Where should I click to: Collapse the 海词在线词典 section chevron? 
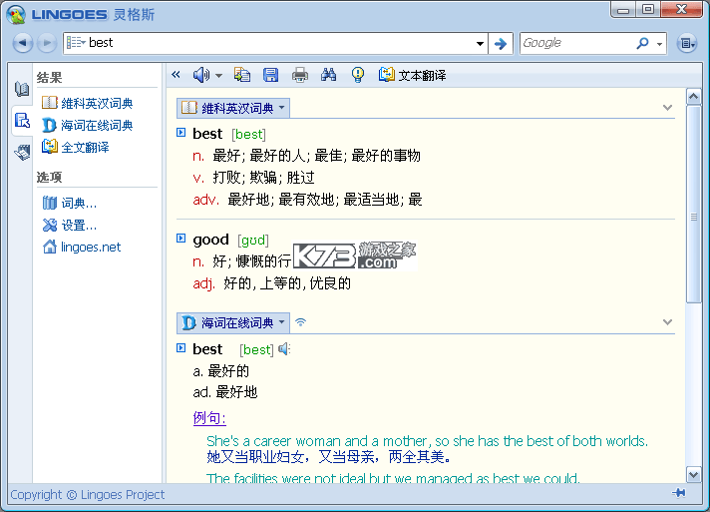point(667,322)
